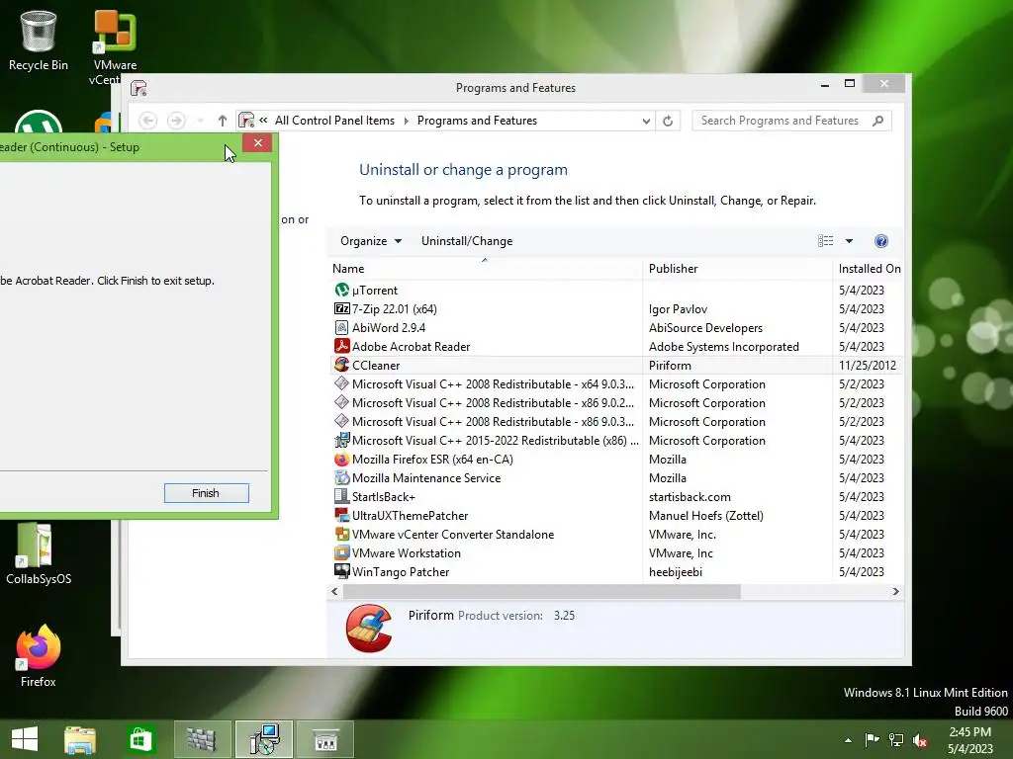
Task: Click the right scroll arrow of list
Action: click(x=895, y=592)
